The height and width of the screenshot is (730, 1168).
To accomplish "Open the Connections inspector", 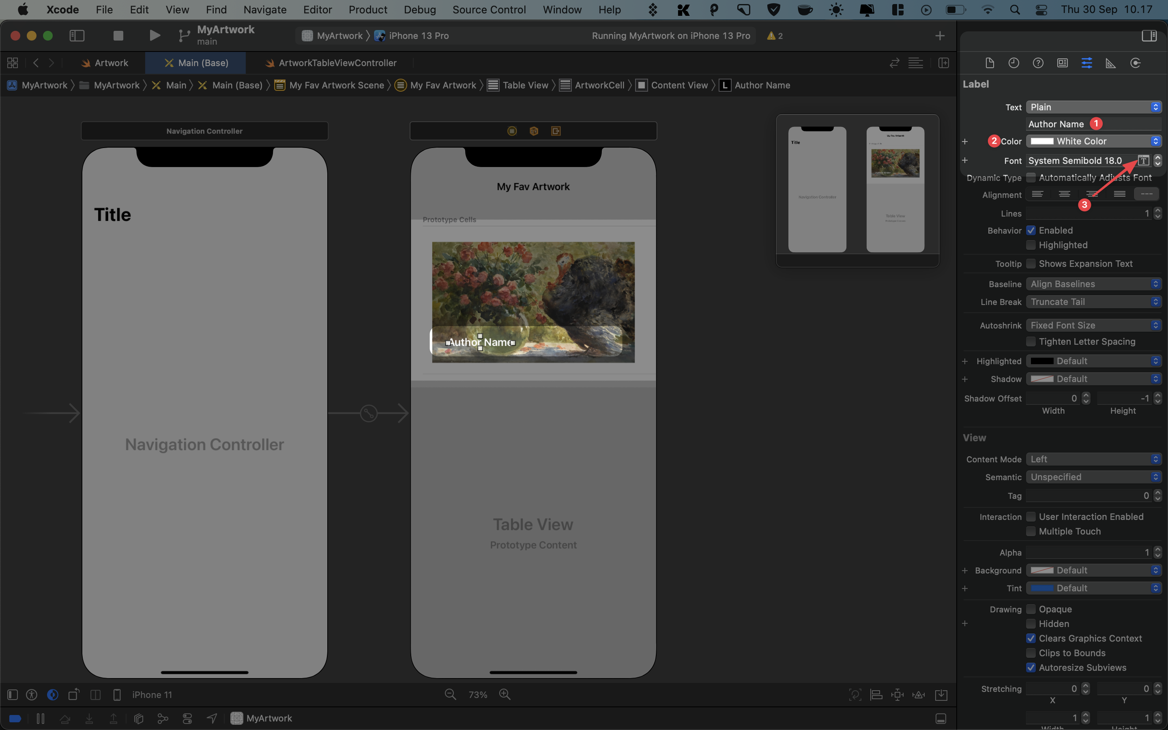I will pos(1135,63).
